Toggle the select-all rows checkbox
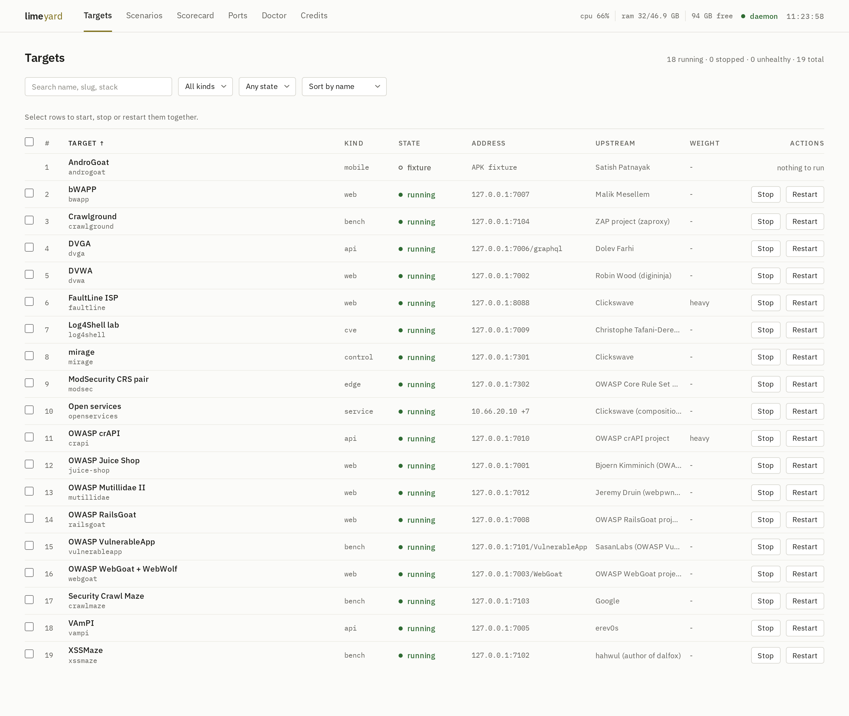Image resolution: width=849 pixels, height=716 pixels. pos(29,142)
